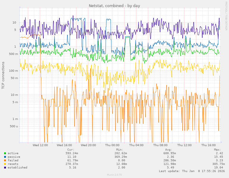
Task: Click established minimum value 2.00
Action: [x=121, y=168]
